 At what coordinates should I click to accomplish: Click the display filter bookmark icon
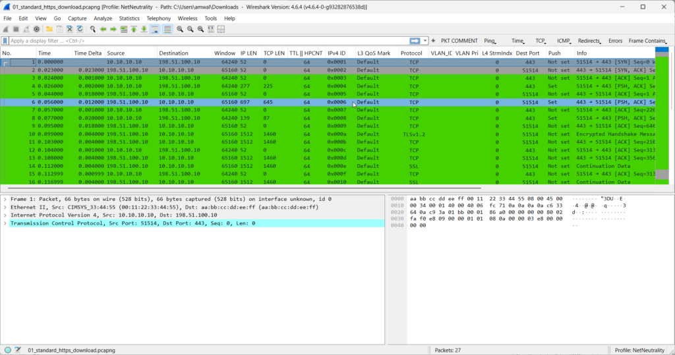tap(5, 41)
